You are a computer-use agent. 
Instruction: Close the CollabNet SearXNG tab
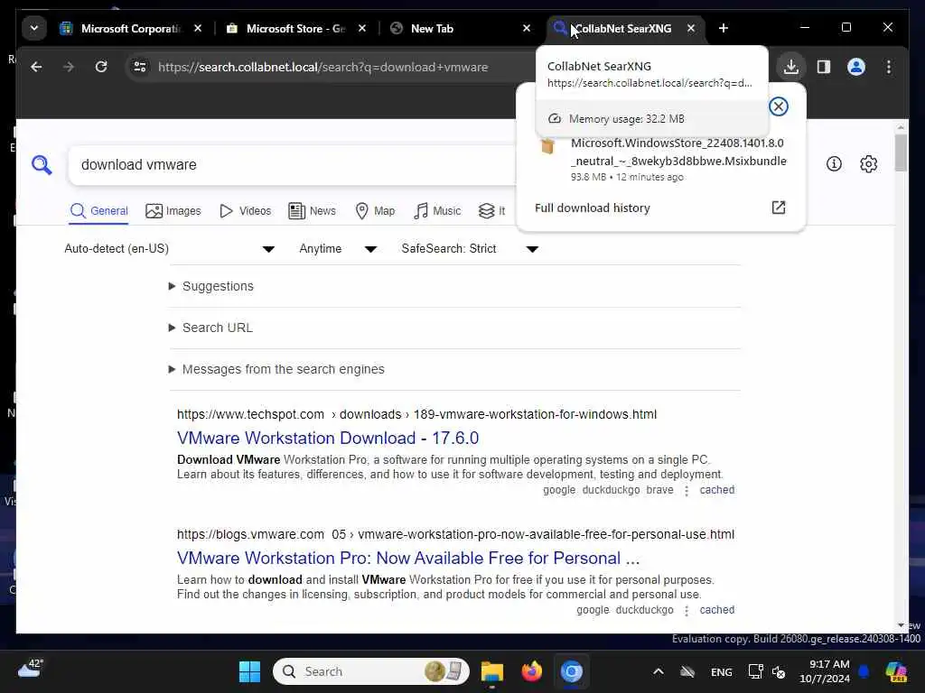691,28
